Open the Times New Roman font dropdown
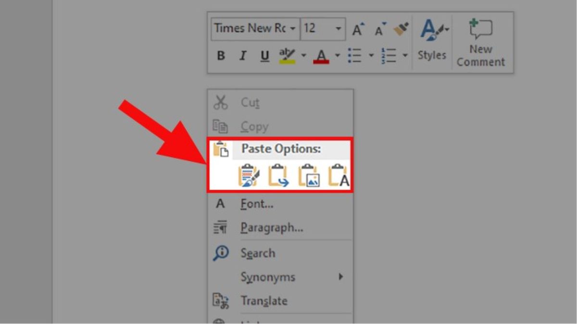577x324 pixels. coord(292,29)
